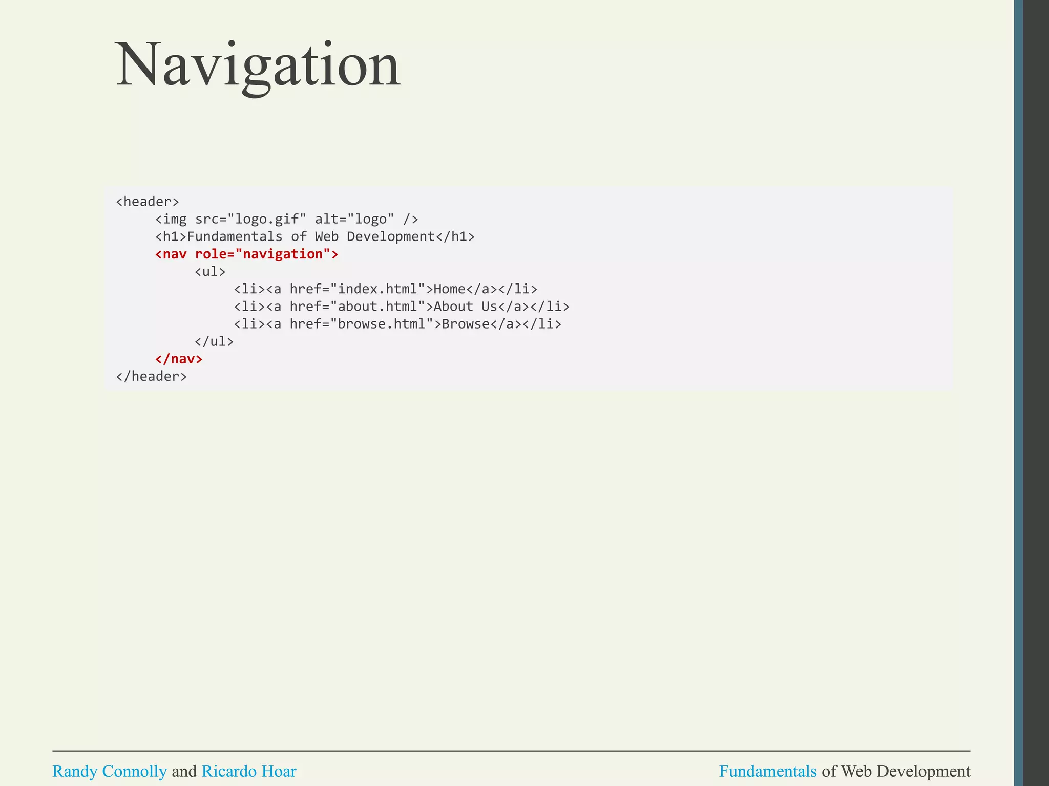Click the red <nav role="navigation"> line
Viewport: 1049px width, 786px height.
click(247, 254)
